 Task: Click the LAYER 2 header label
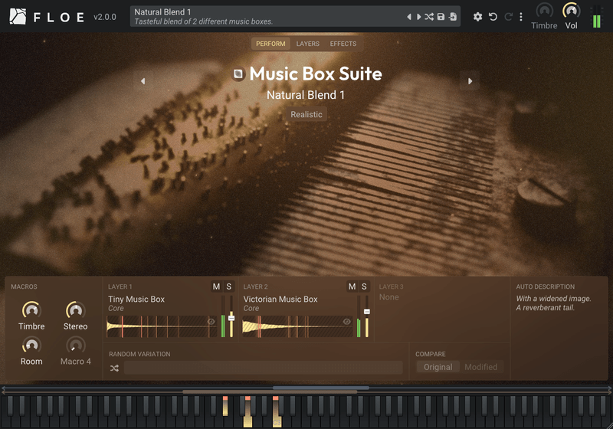[x=255, y=287]
